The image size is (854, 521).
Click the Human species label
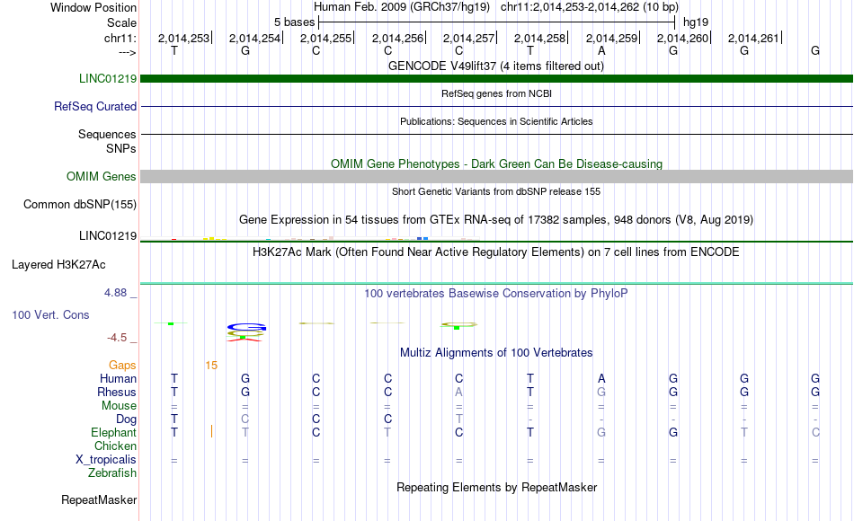[x=118, y=379]
